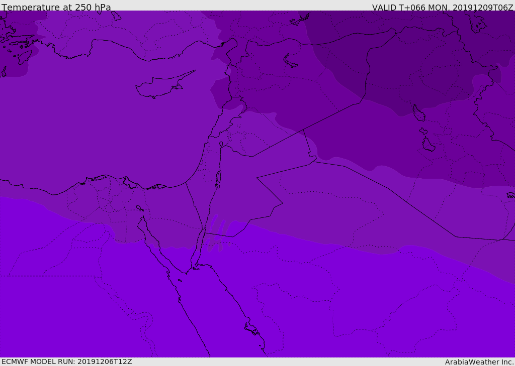This screenshot has width=515, height=366.
Task: Select the 'ECMWF MODEL RUN: 20191206T12Z' text
Action: 67,361
